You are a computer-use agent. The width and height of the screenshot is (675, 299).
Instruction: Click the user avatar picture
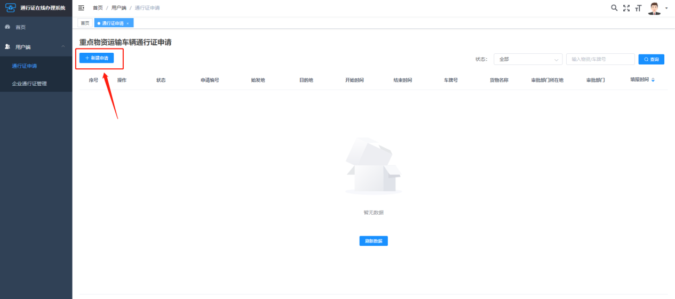[x=654, y=8]
